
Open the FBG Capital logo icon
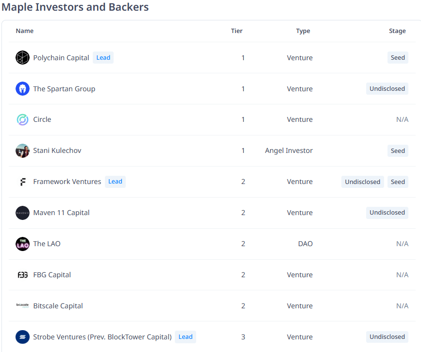click(22, 275)
